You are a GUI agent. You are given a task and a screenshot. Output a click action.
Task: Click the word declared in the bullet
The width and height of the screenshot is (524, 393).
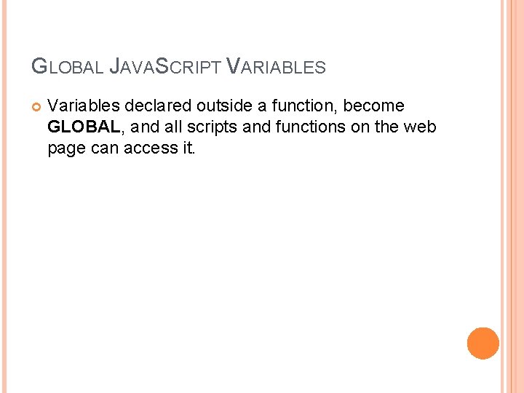(x=158, y=106)
